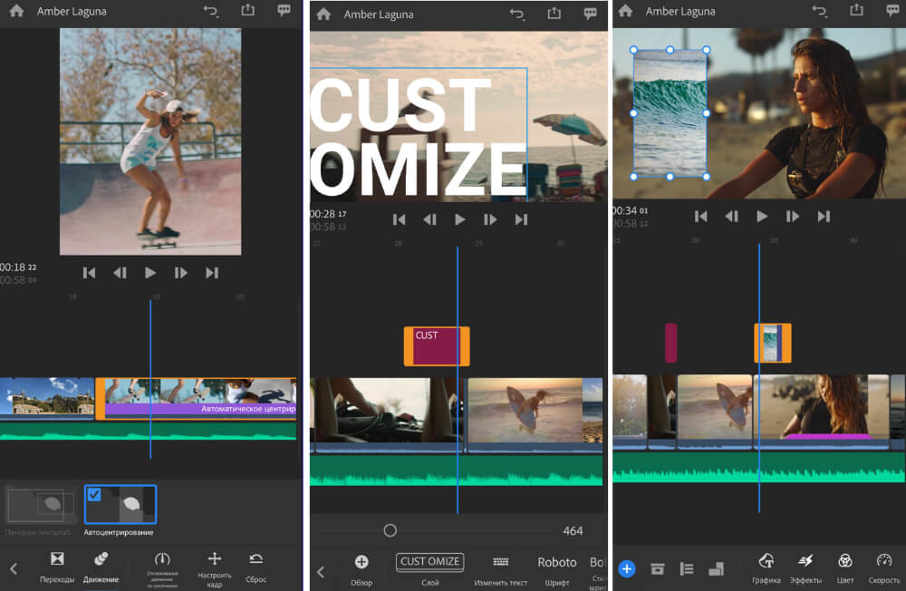Jump to next edit on the wave overlay screen
906x591 pixels.
click(x=824, y=217)
